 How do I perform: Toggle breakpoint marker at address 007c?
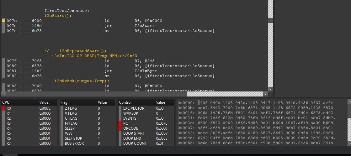coord(3,21)
